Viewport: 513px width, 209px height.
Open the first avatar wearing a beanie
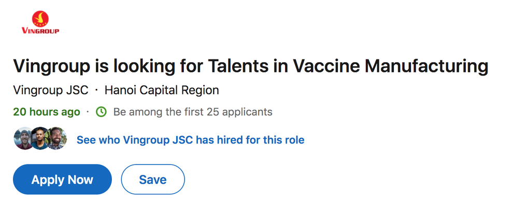click(x=23, y=139)
